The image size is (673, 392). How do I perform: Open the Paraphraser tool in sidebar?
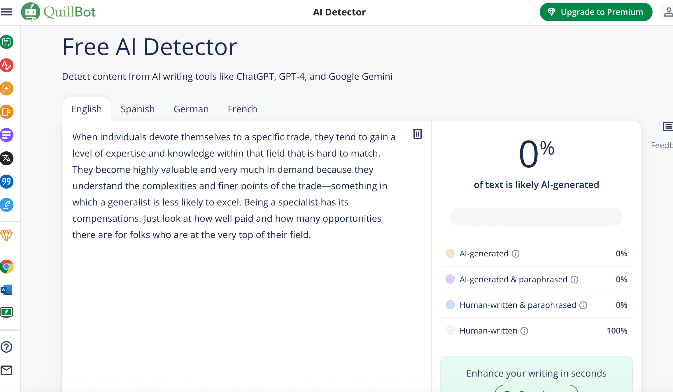point(7,42)
